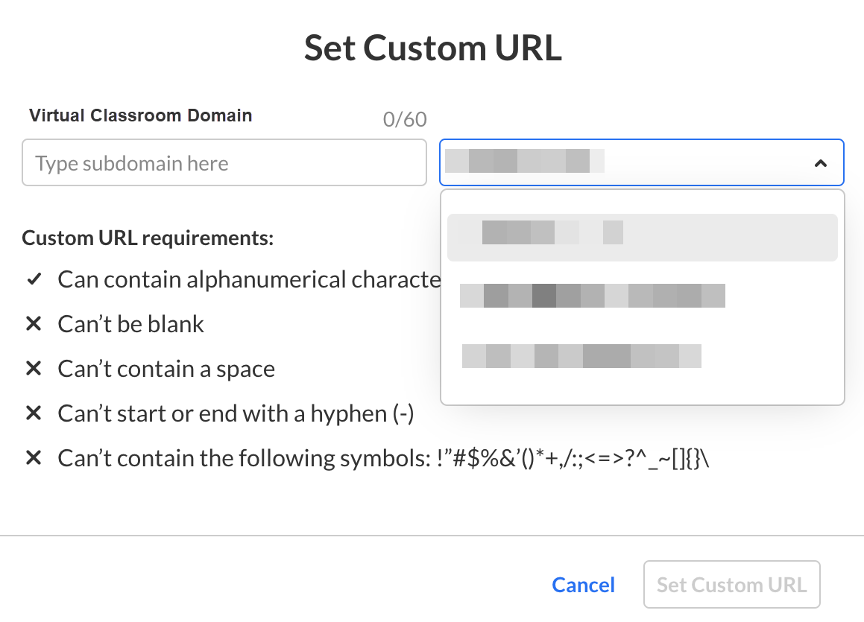Click the checkmark beside alphanumerical characters requirement
This screenshot has width=864, height=622.
(33, 280)
